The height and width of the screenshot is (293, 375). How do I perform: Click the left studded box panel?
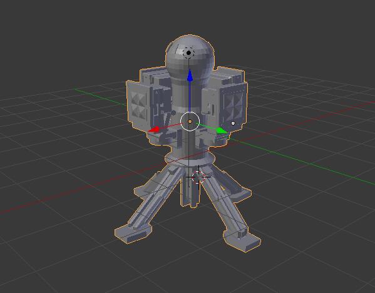click(x=139, y=104)
